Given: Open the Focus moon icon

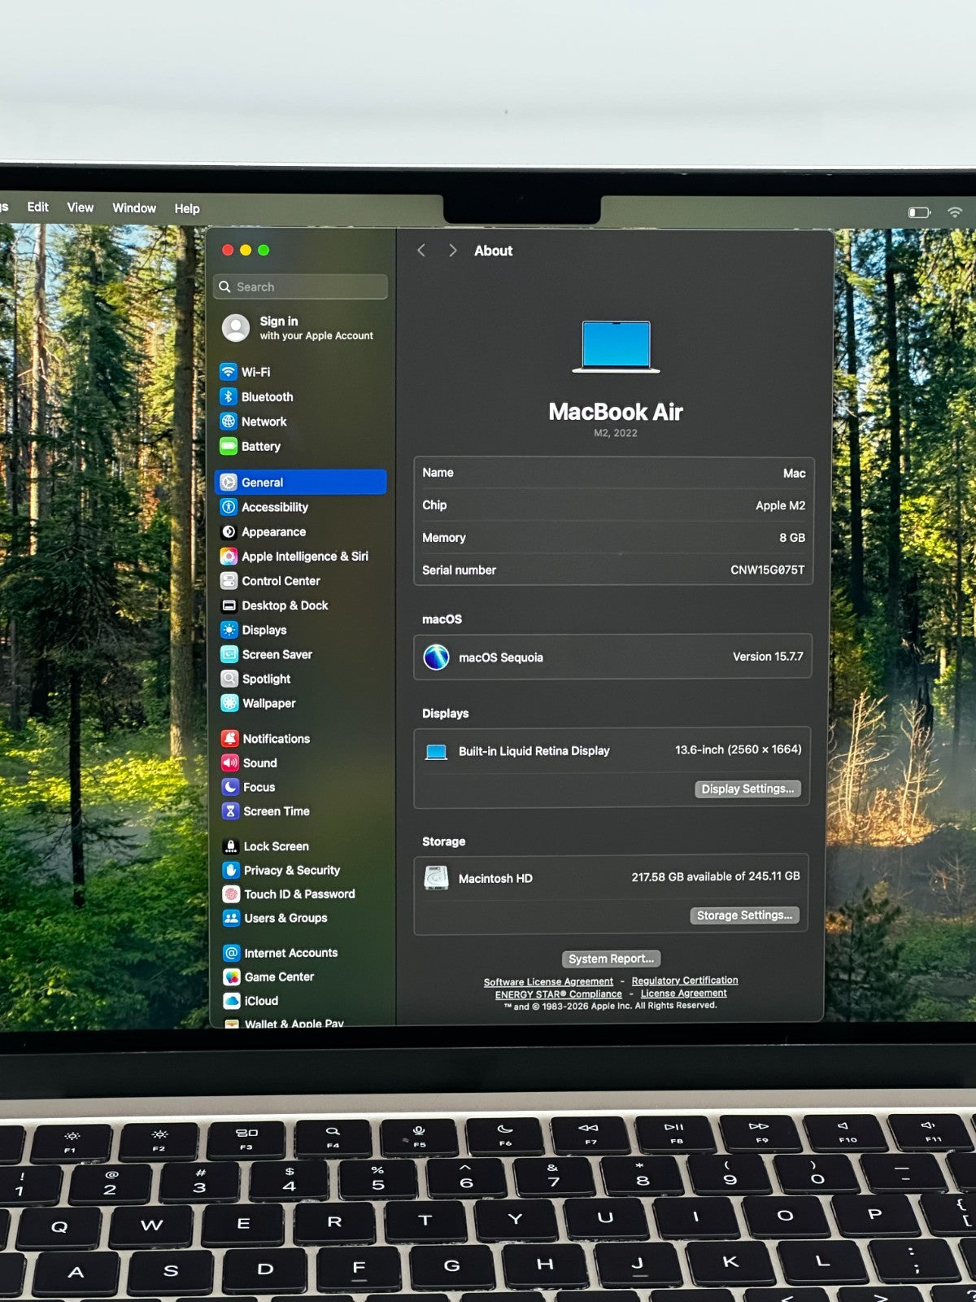Looking at the screenshot, I should click(230, 787).
